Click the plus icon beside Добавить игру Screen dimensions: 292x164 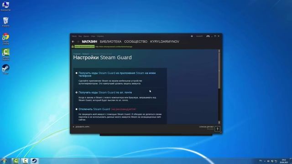[73, 127]
